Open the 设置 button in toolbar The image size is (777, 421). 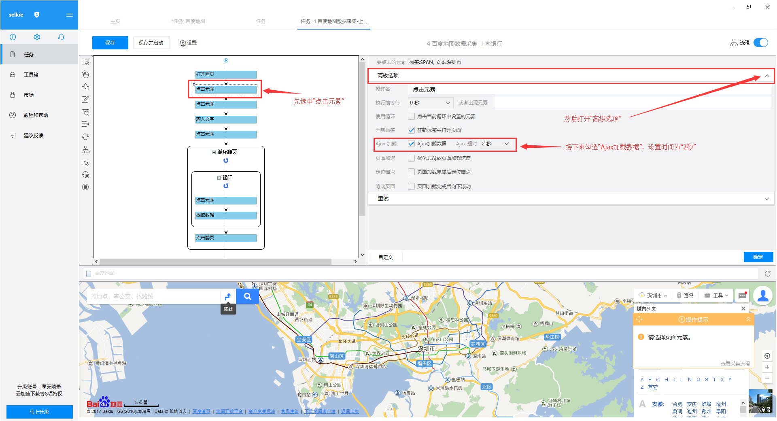coord(188,43)
